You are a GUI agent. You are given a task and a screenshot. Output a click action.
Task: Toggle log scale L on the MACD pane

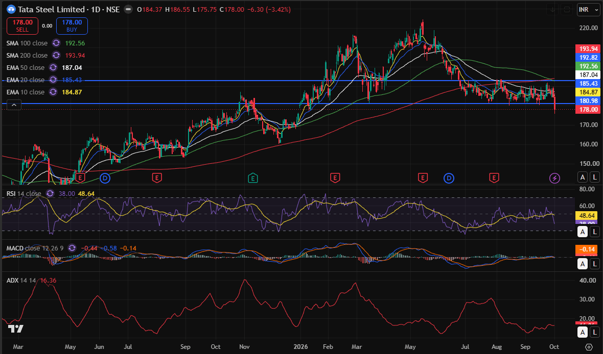pos(595,264)
